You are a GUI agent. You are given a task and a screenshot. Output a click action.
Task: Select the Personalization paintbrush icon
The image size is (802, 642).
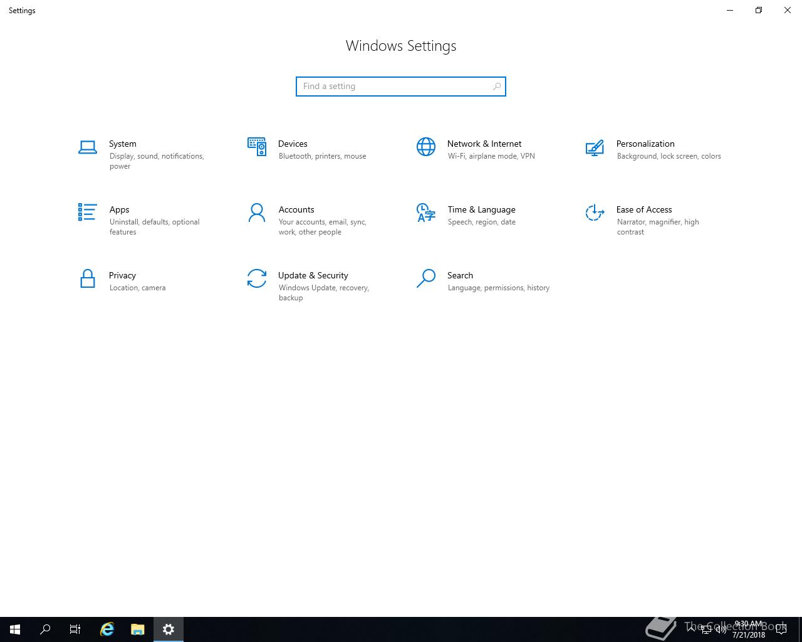(595, 147)
